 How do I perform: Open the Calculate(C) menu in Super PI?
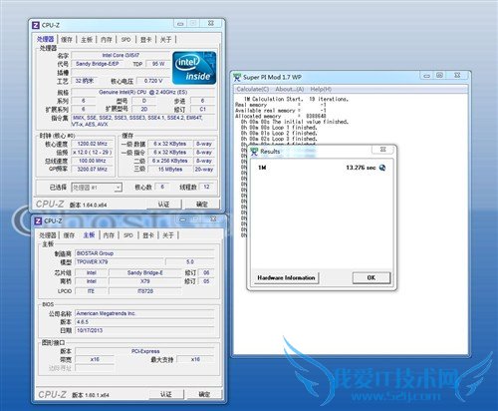[x=253, y=89]
